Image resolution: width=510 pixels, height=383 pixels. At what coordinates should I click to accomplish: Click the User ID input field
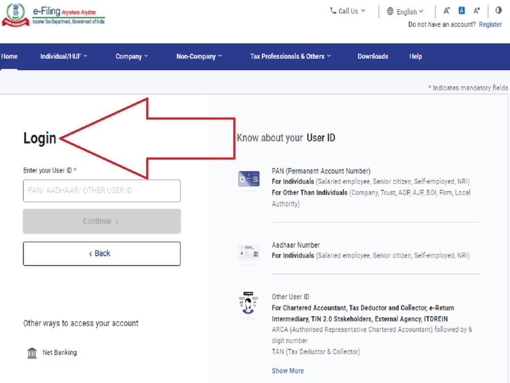pyautogui.click(x=102, y=191)
